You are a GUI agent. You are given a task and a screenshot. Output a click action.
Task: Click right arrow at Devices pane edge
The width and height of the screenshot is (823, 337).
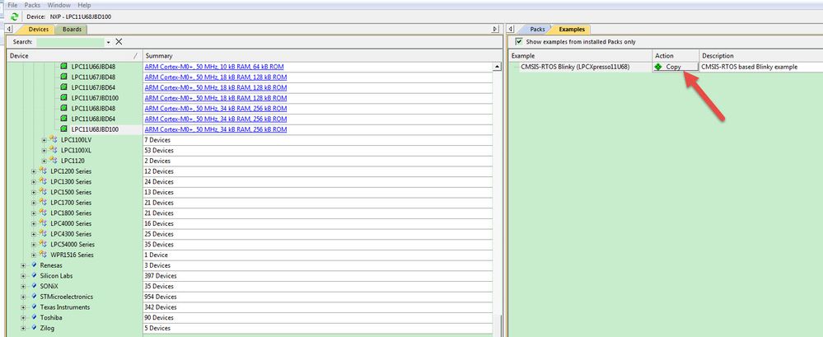(x=494, y=30)
